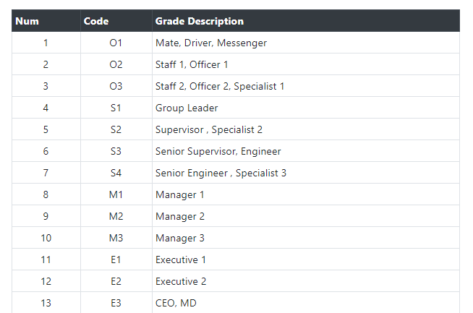Select Senior Supervisor, Engineer row
This screenshot has height=313, width=473.
click(218, 151)
